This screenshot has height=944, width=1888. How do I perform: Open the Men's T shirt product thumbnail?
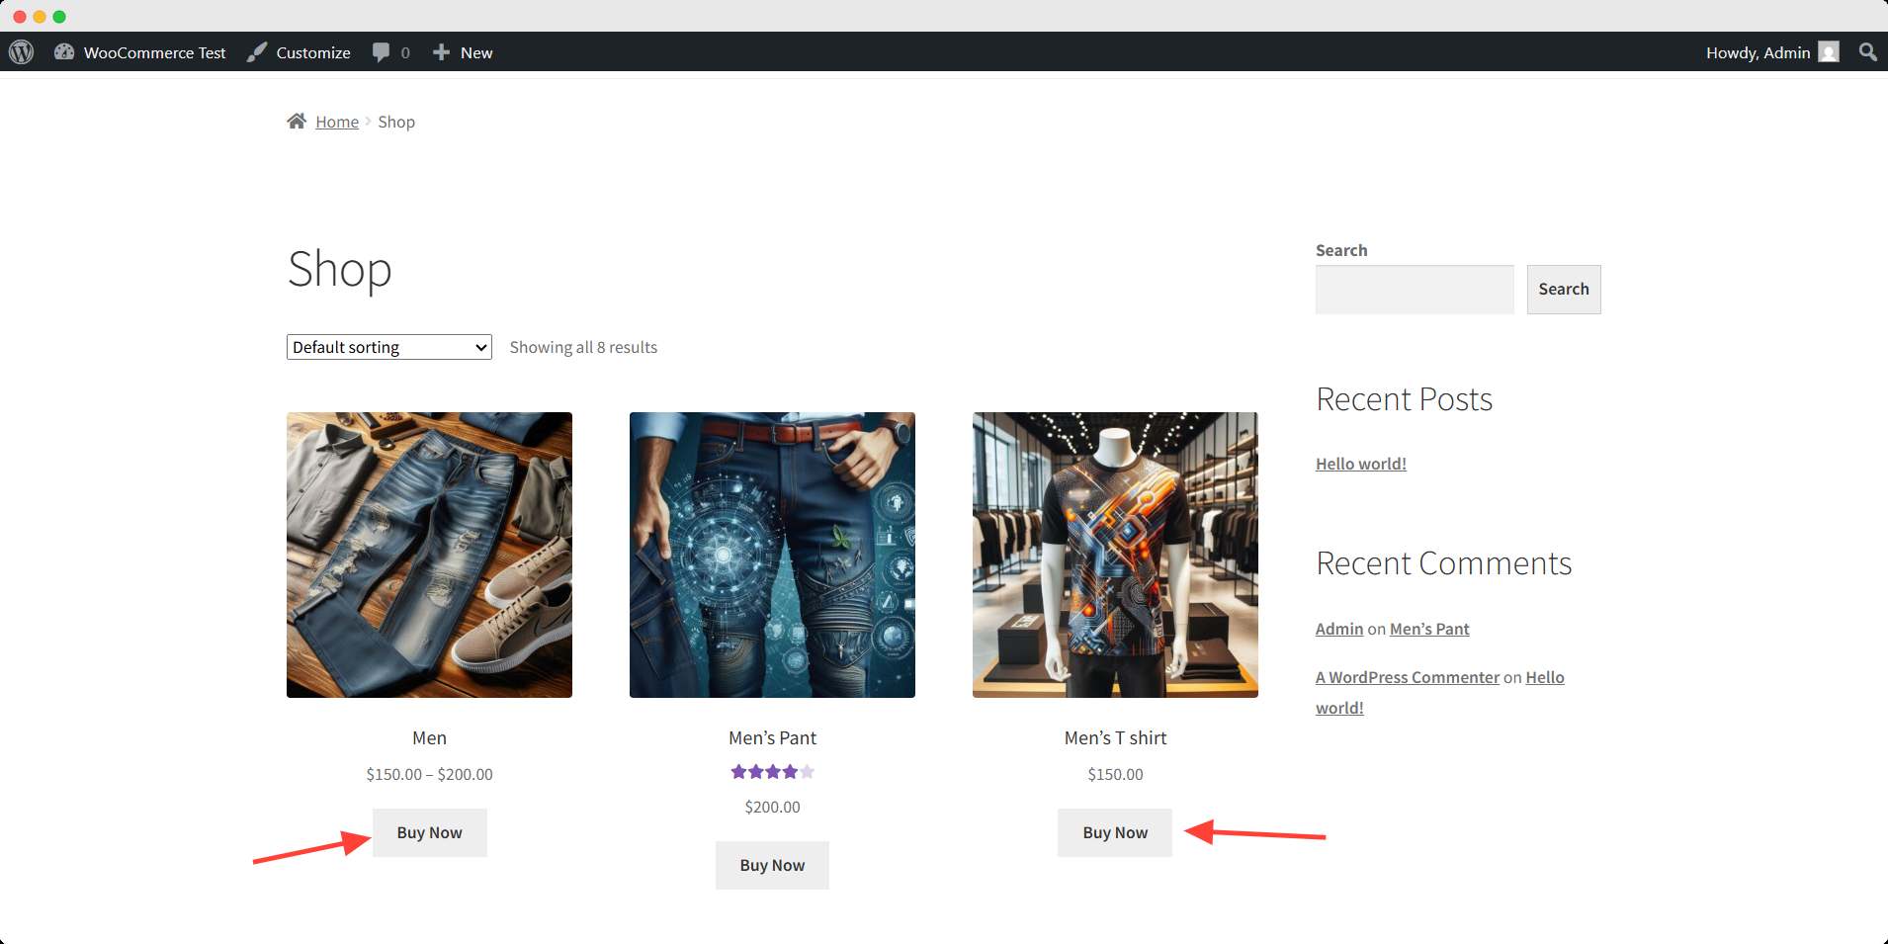[1115, 555]
